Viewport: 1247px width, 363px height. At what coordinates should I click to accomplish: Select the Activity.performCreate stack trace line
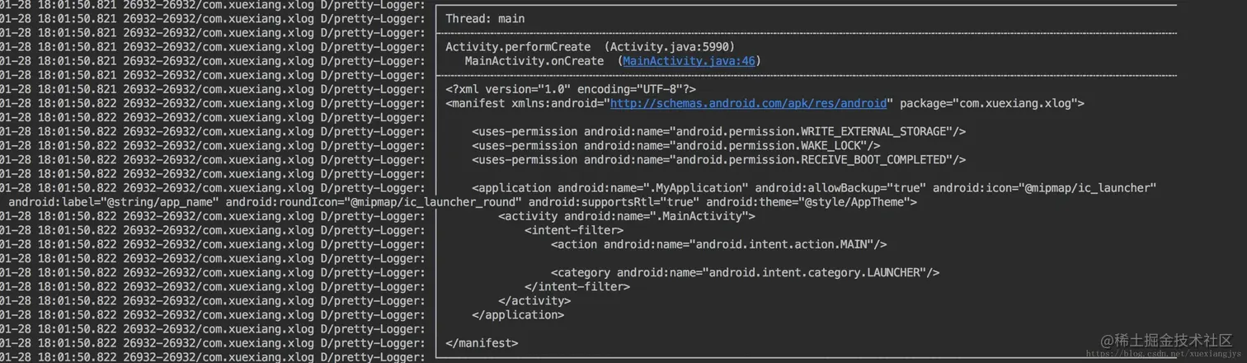590,47
